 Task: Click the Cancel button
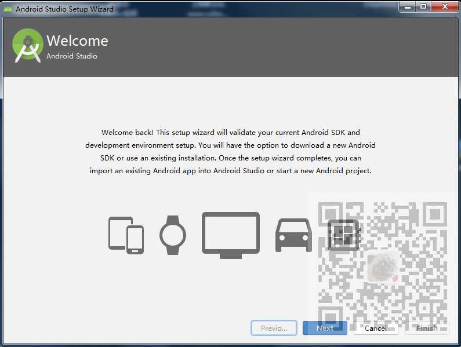point(376,328)
